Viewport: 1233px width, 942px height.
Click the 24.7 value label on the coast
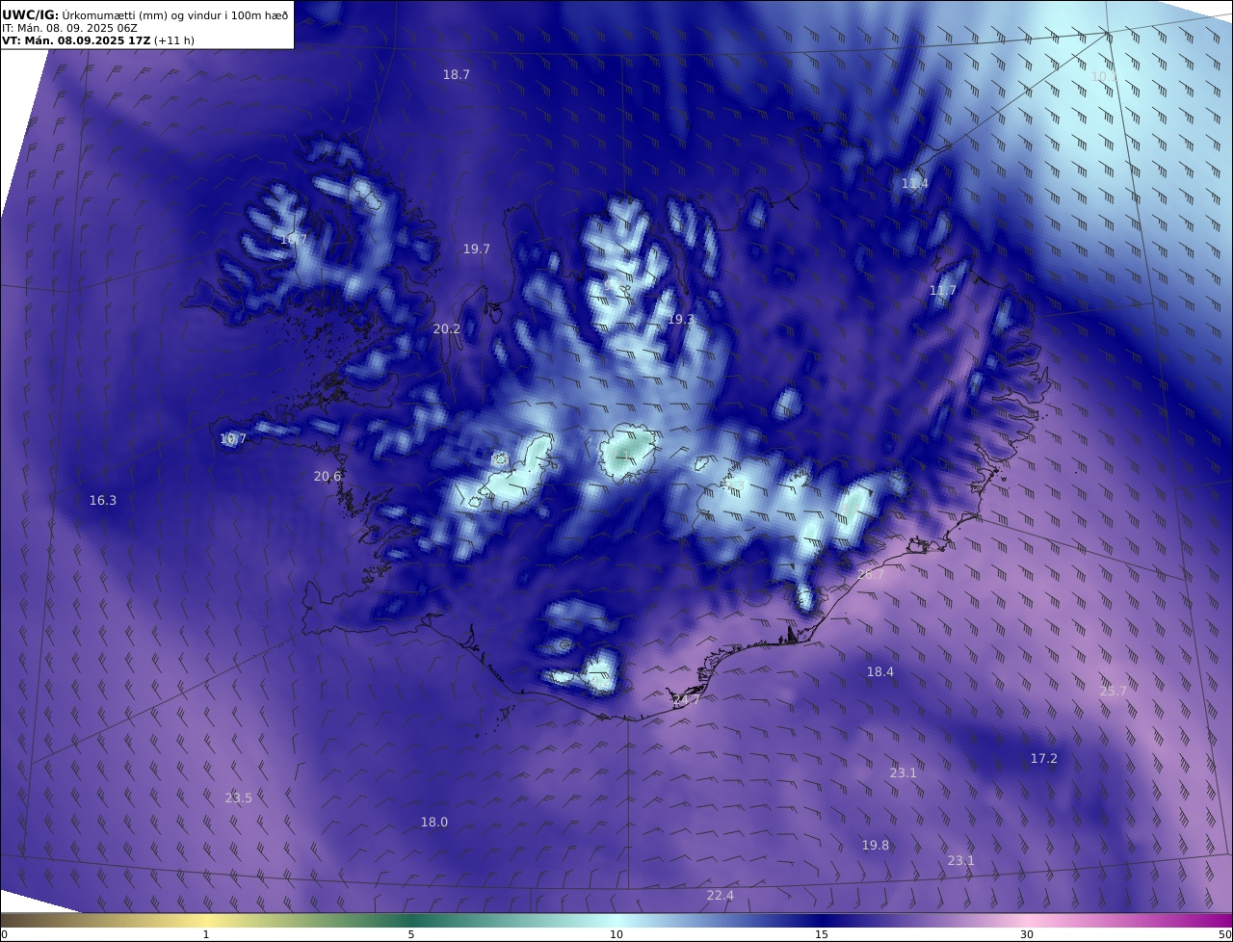click(686, 699)
